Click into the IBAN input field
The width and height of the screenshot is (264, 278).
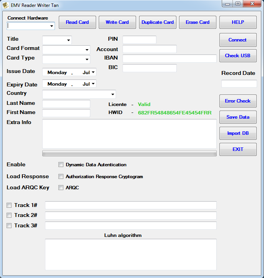pos(169,58)
